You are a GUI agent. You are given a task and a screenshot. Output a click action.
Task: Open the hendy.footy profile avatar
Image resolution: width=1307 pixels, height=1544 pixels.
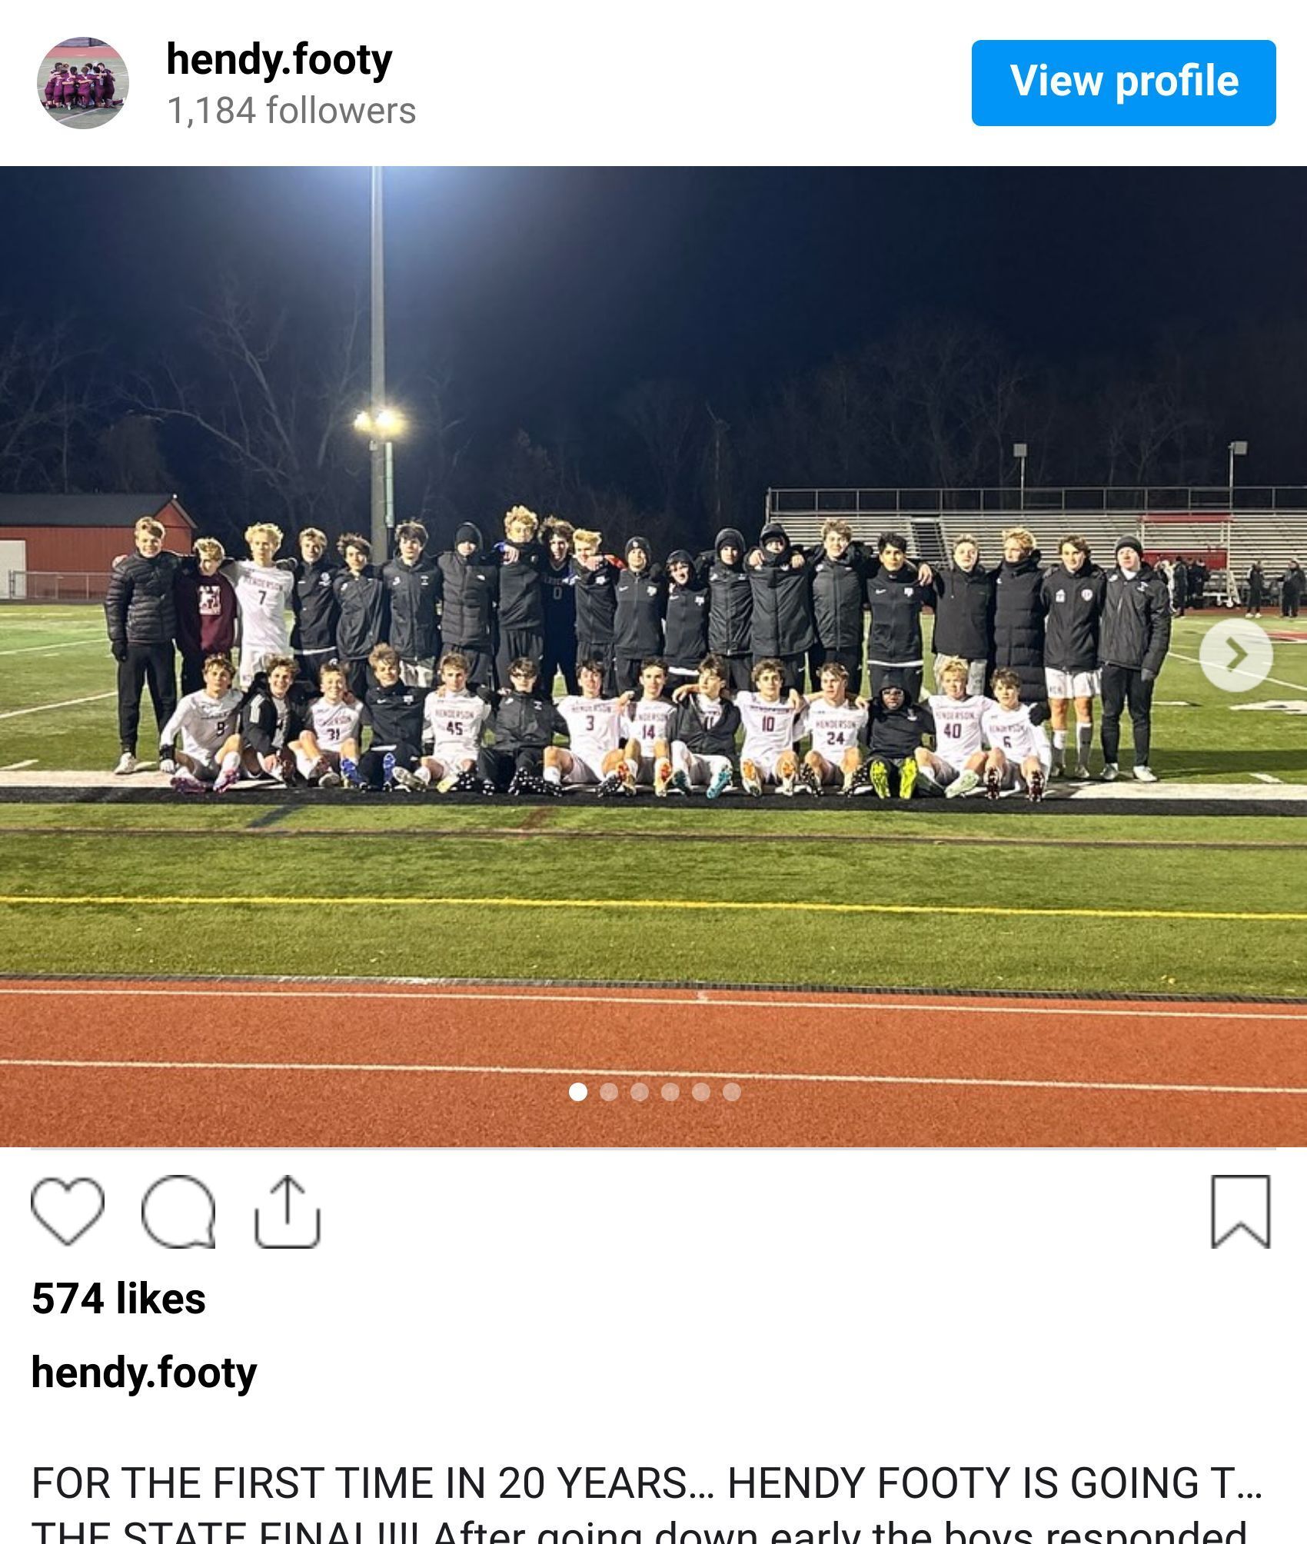point(83,82)
